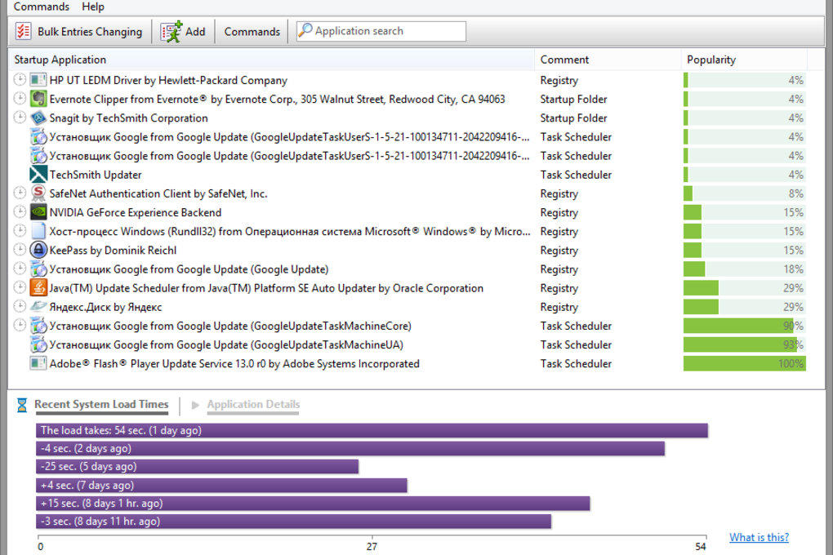
Task: Click the blank document icon for Хост-процесс Windows
Action: coord(38,231)
